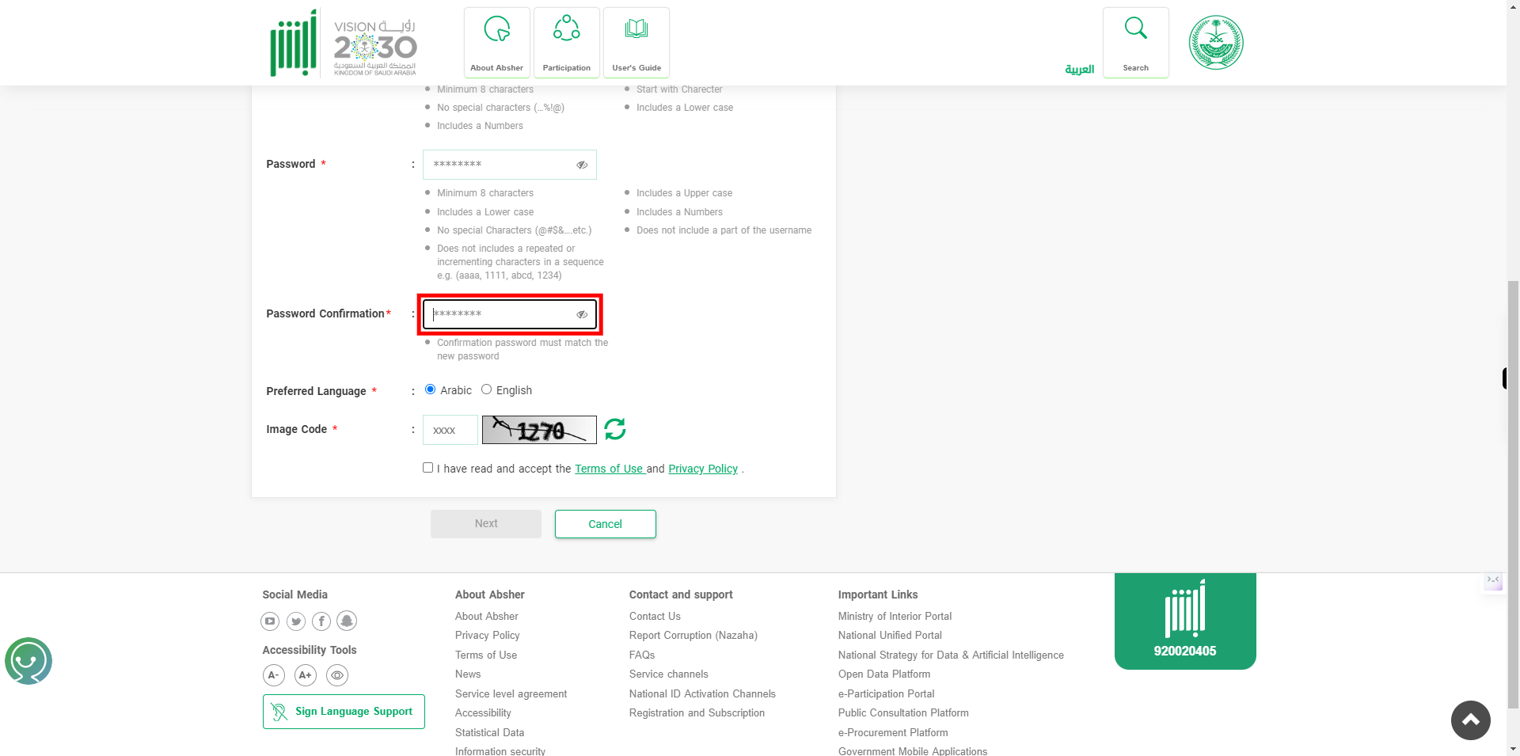The image size is (1520, 756).
Task: Open the User's Guide header item
Action: point(636,43)
